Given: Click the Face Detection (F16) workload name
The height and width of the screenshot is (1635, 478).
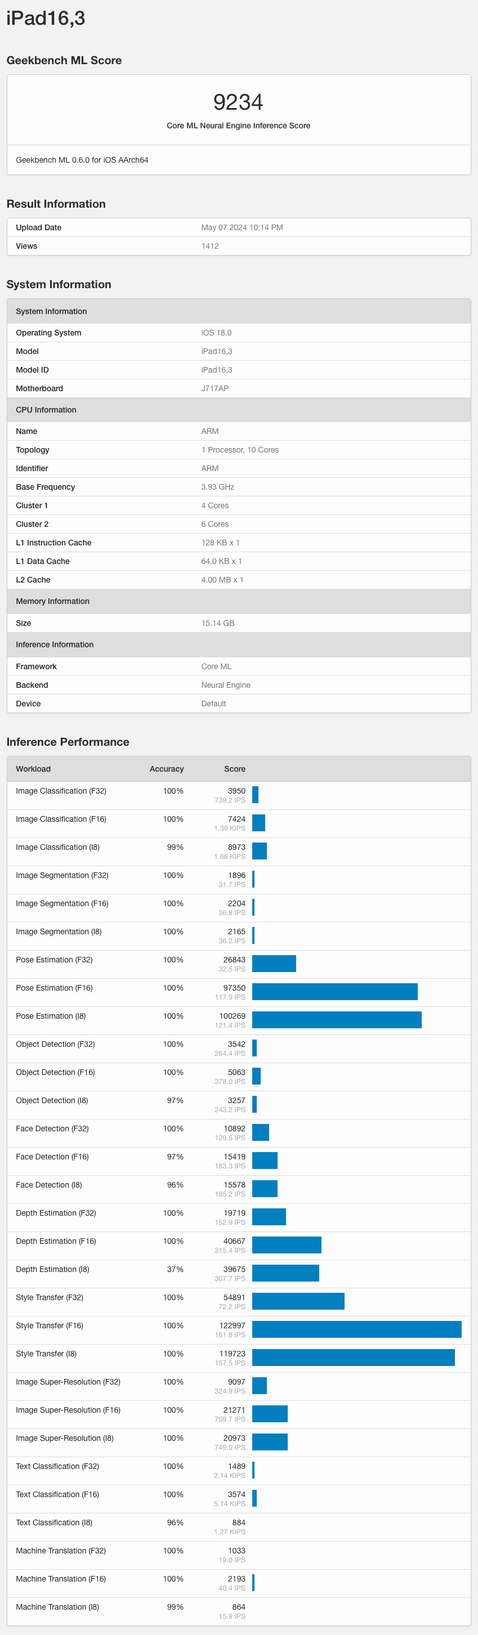Looking at the screenshot, I should 52,1157.
